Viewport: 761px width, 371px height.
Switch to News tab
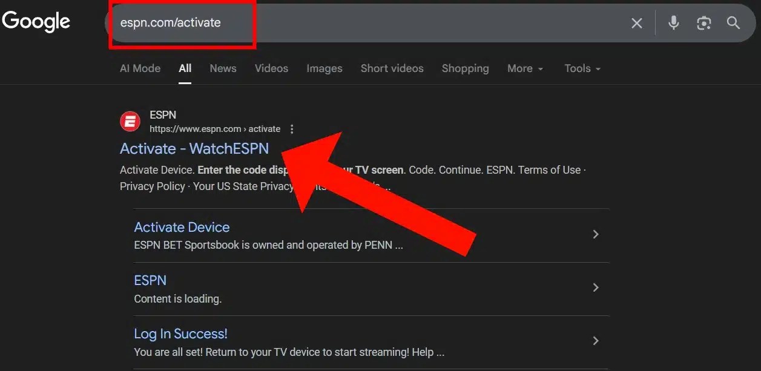(223, 68)
